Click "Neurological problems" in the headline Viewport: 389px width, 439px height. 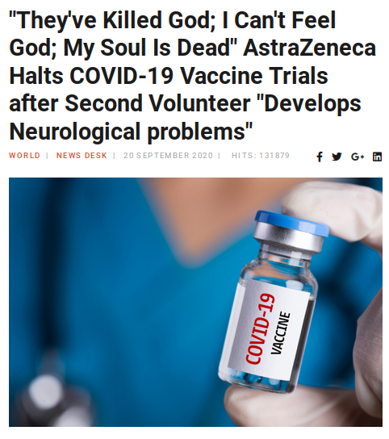131,131
